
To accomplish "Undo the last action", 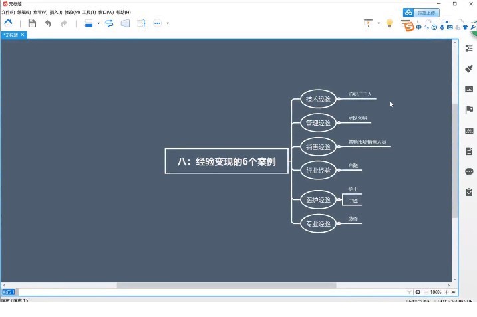I will pyautogui.click(x=48, y=23).
